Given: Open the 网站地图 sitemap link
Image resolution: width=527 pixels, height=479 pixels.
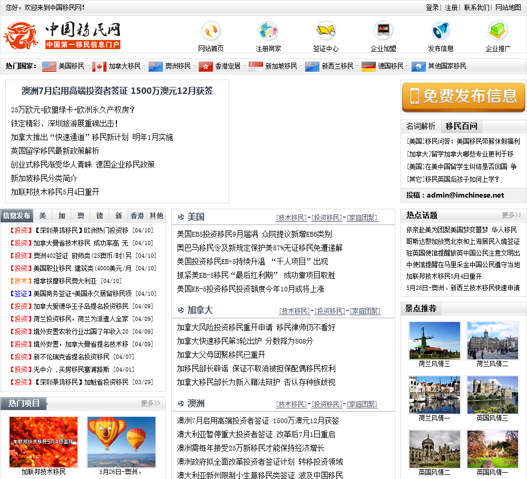Looking at the screenshot, I should [x=508, y=7].
